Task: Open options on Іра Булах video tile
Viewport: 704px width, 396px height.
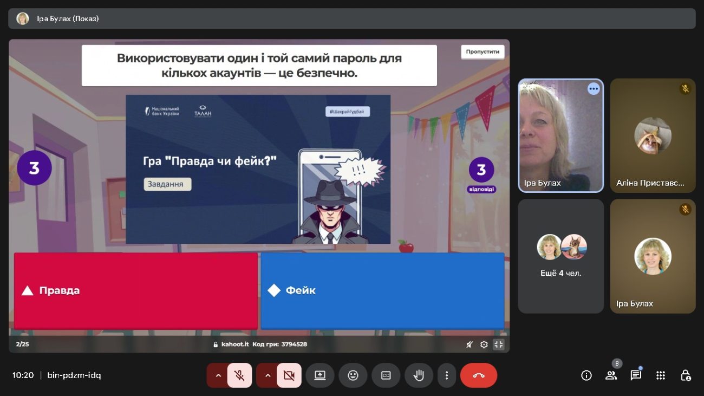Action: click(594, 89)
